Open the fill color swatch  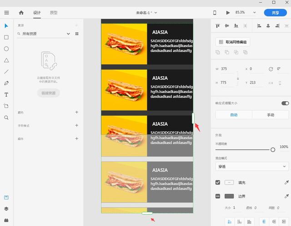(x=229, y=182)
